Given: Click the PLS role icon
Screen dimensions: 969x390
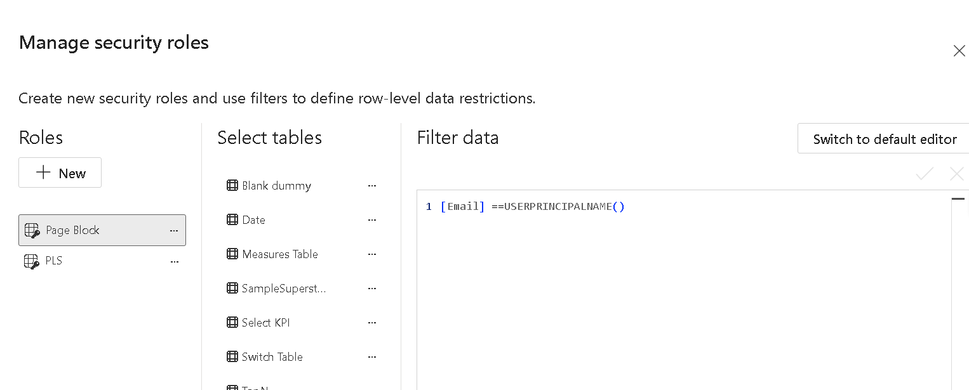Looking at the screenshot, I should (x=32, y=261).
